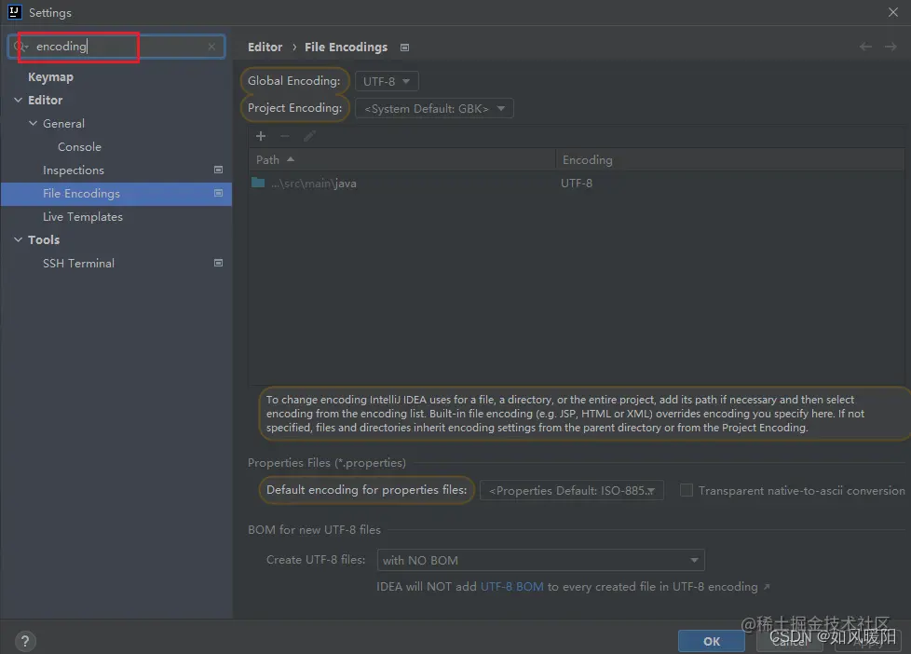This screenshot has height=654, width=911.
Task: Open search history magnifier icon
Action: (x=20, y=47)
